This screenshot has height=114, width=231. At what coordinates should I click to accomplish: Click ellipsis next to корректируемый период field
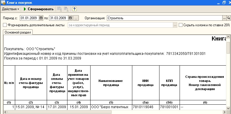point(175,25)
